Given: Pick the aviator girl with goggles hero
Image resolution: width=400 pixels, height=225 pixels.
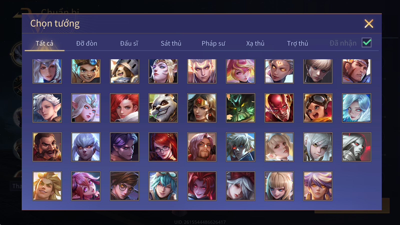Looking at the screenshot, I should click(318, 108).
